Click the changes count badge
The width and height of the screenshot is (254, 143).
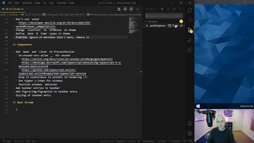(x=181, y=21)
